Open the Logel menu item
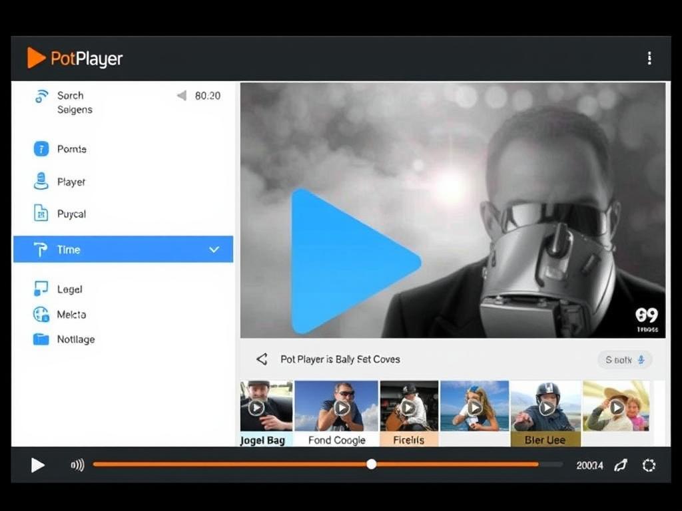 point(69,289)
